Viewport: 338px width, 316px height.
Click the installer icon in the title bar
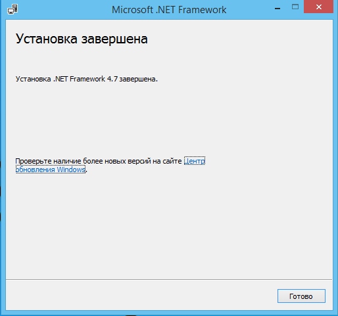pyautogui.click(x=12, y=9)
